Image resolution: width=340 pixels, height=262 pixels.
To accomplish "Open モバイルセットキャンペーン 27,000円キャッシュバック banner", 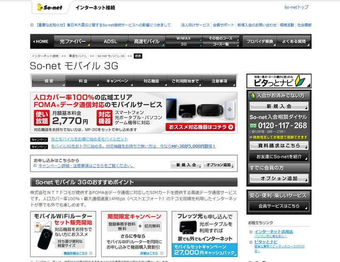I will (x=205, y=250).
